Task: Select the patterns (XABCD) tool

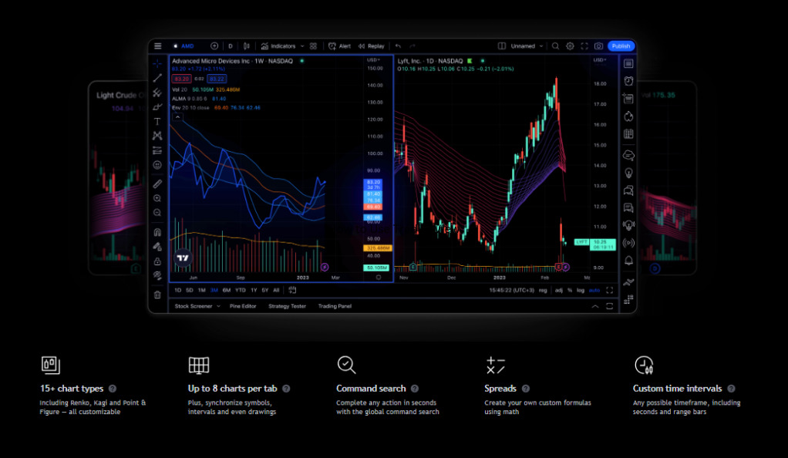Action: coord(157,136)
